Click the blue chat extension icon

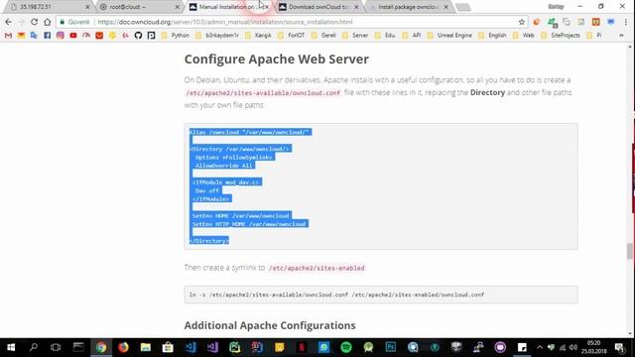(x=611, y=22)
